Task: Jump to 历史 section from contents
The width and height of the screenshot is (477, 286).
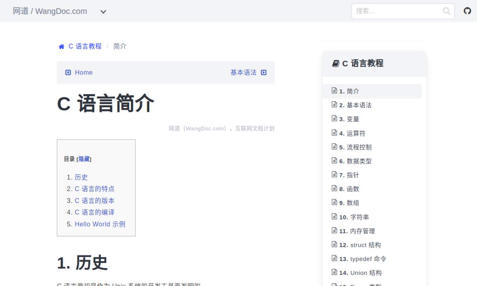Action: [x=81, y=177]
